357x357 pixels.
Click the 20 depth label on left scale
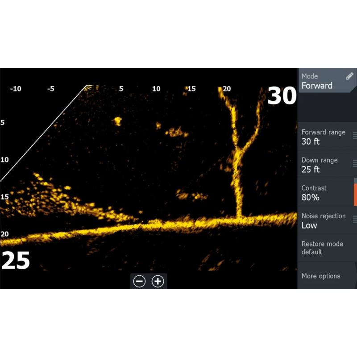tap(4, 234)
